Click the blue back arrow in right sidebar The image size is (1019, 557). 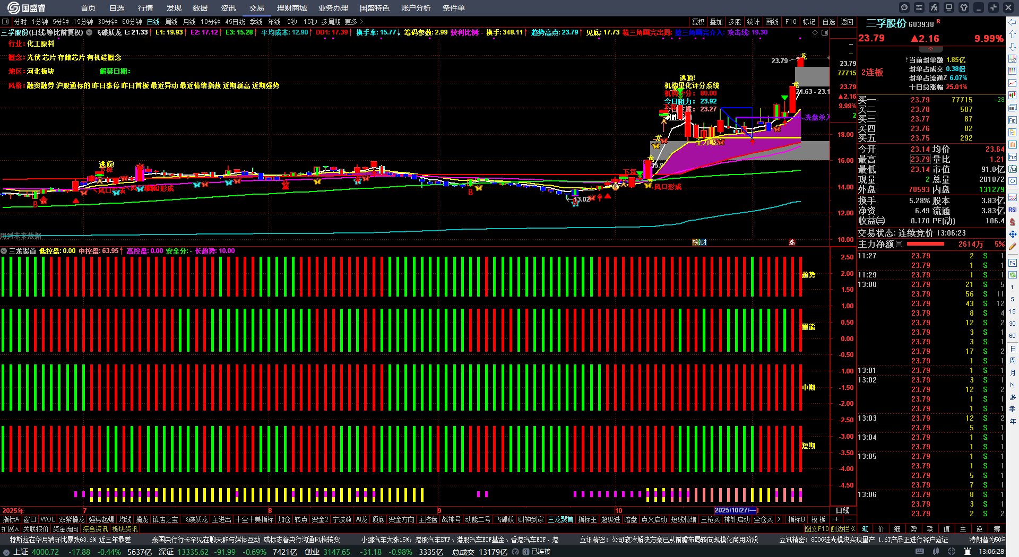click(x=1013, y=22)
